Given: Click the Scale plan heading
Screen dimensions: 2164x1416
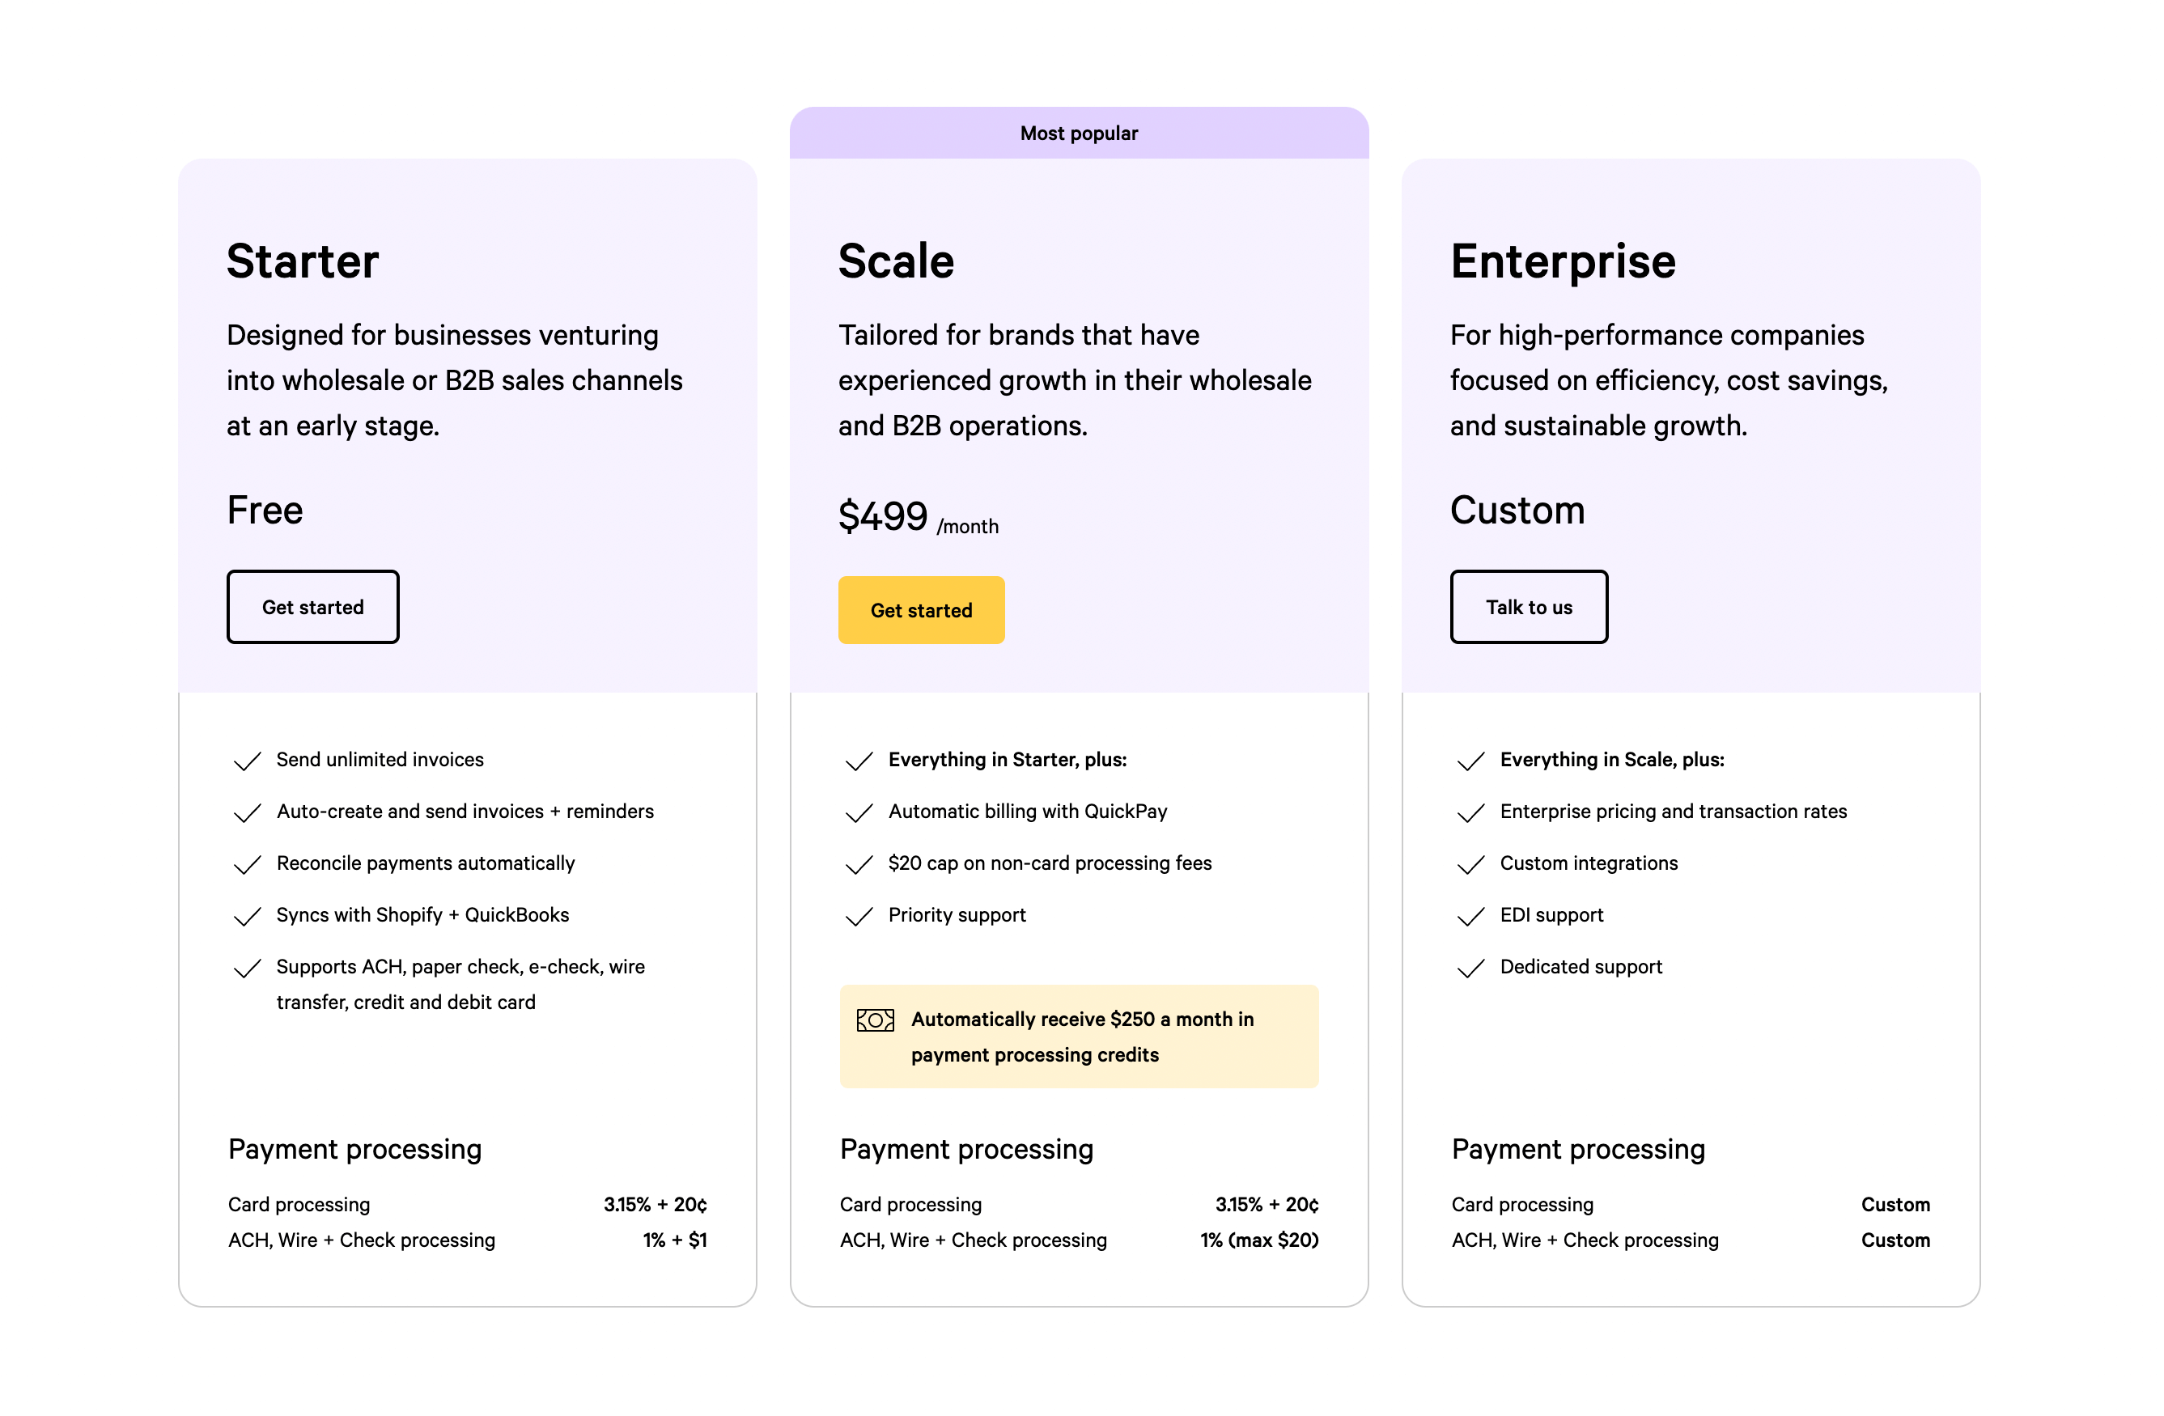Looking at the screenshot, I should pyautogui.click(x=896, y=261).
